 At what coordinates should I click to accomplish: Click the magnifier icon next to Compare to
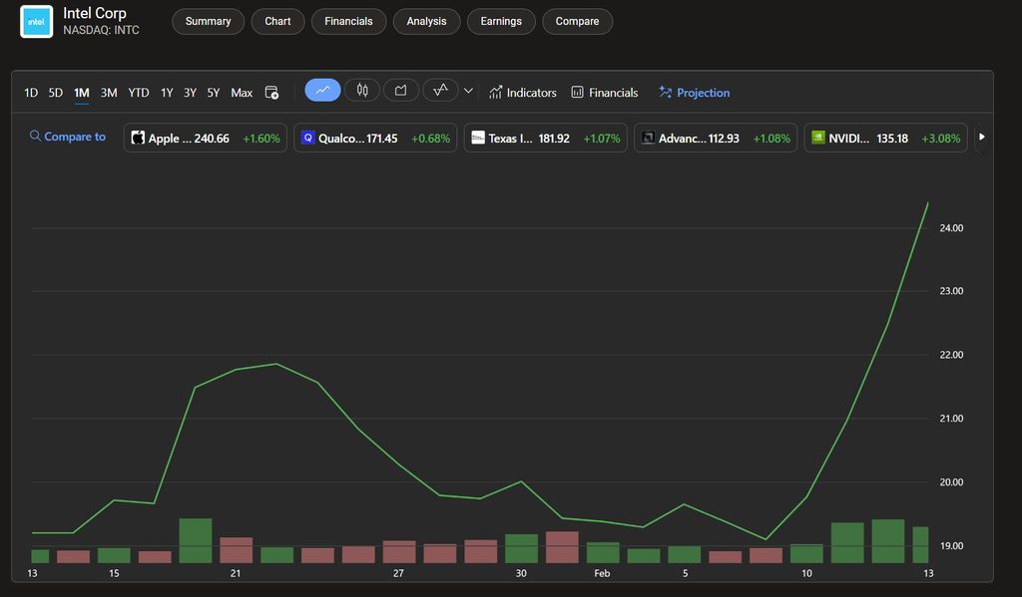click(34, 137)
